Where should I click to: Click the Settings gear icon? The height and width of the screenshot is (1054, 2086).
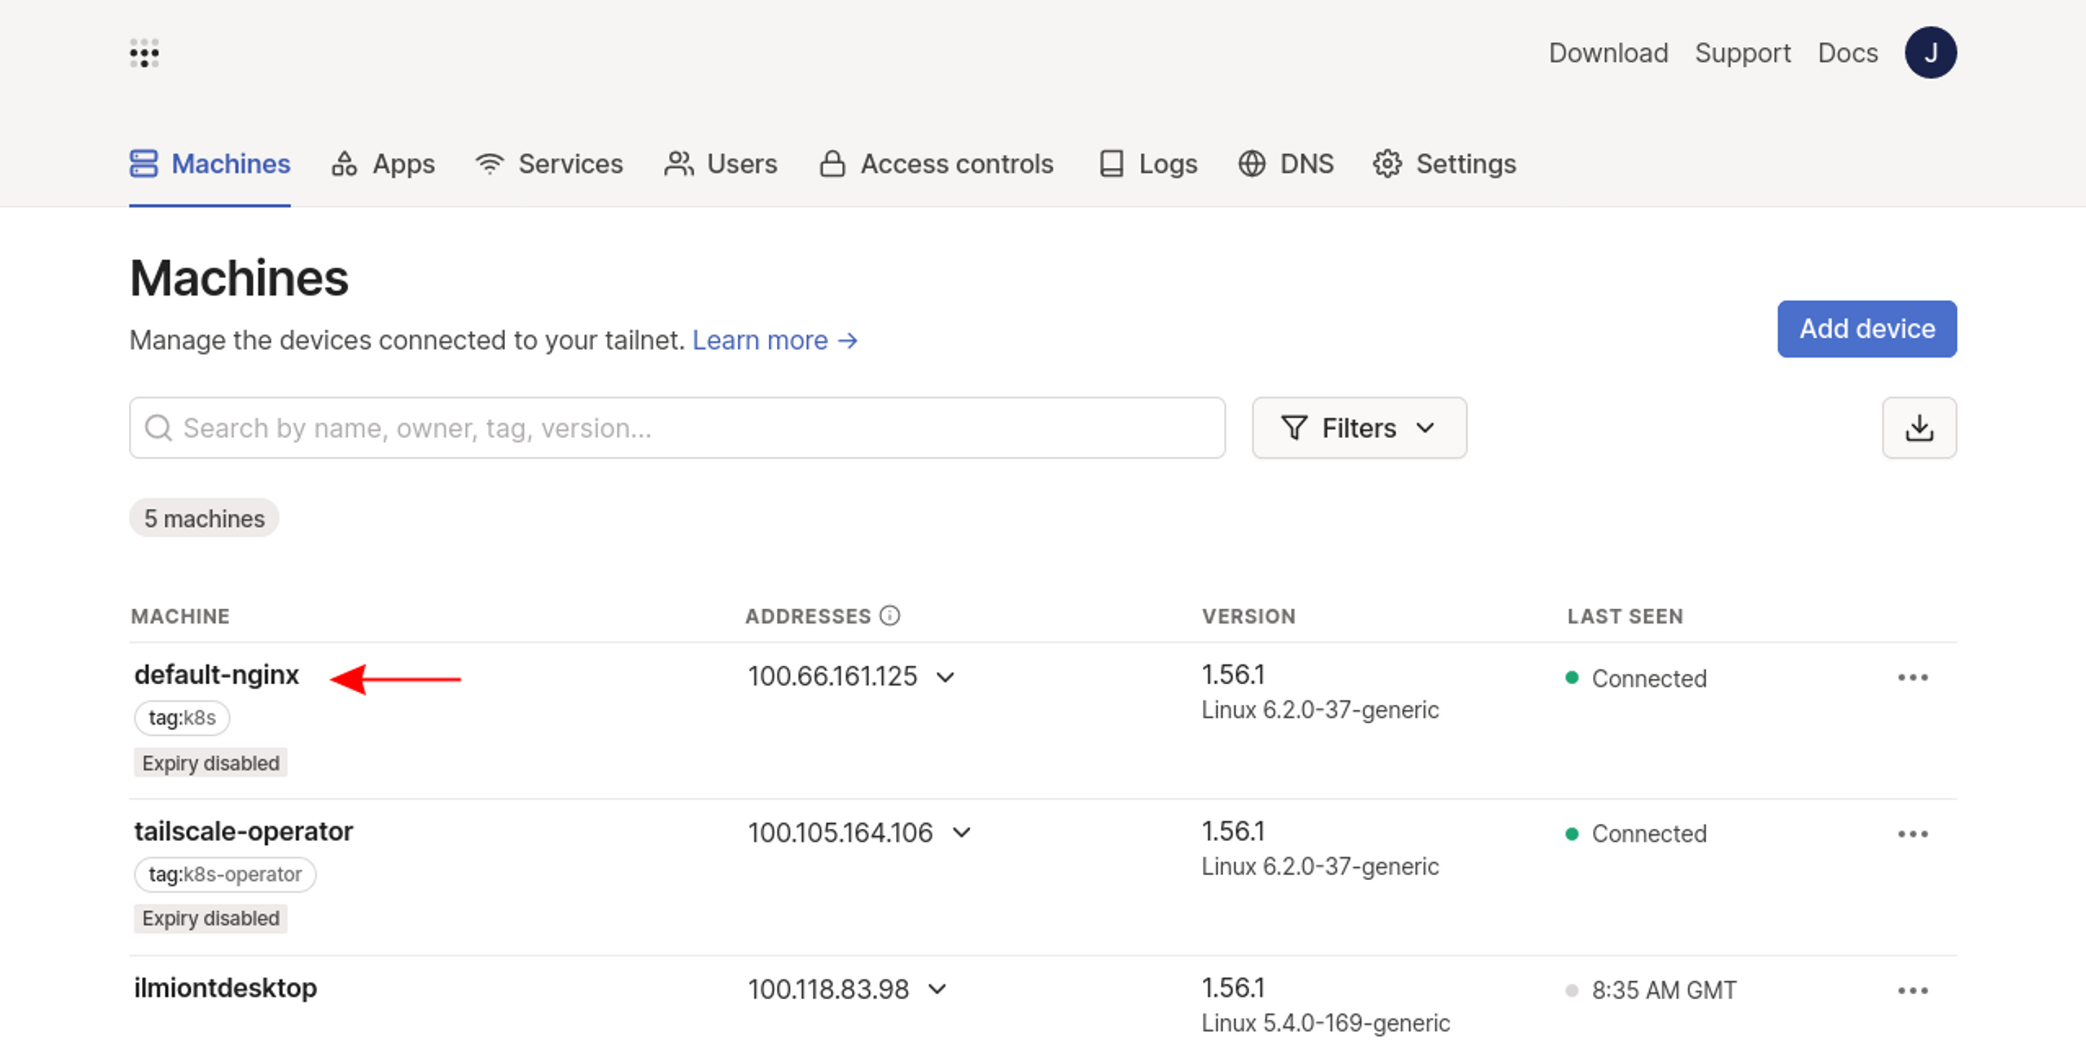click(1386, 165)
